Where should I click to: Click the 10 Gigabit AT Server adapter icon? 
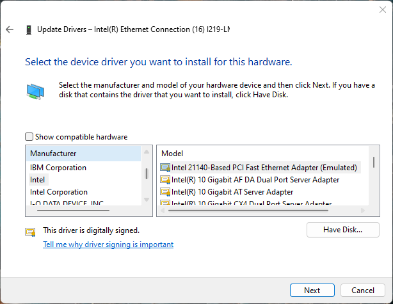[x=165, y=192]
